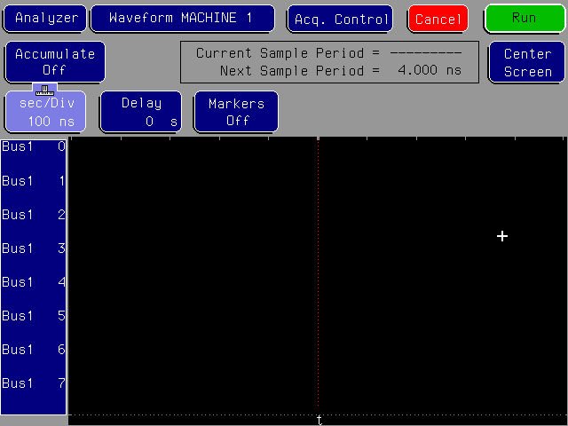Click the trigger 't' marker below waveform
This screenshot has height=426, width=568.
coord(319,420)
